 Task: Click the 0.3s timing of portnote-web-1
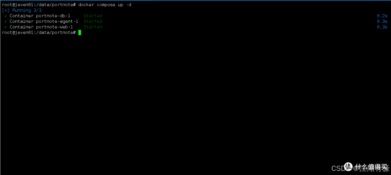coord(382,27)
